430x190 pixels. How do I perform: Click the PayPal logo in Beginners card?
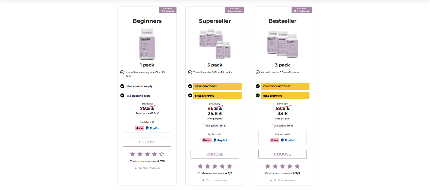(x=153, y=128)
